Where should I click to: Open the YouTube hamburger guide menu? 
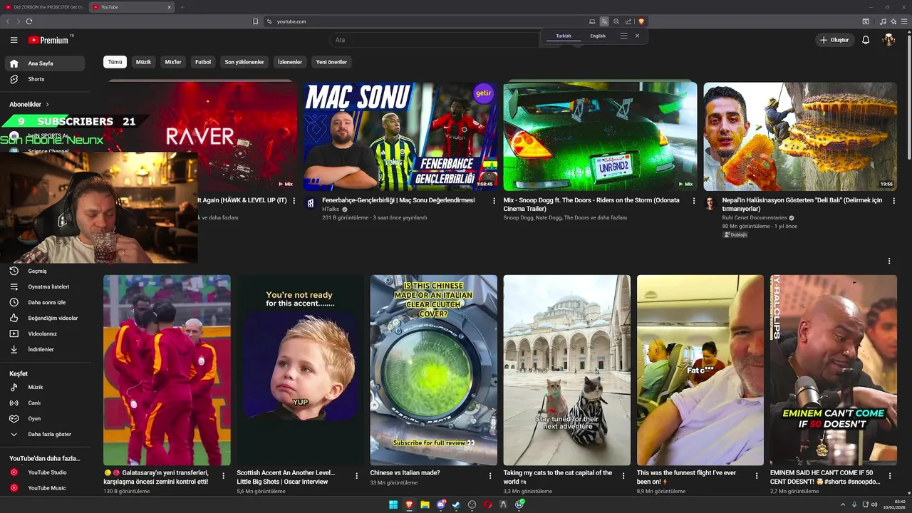click(14, 40)
